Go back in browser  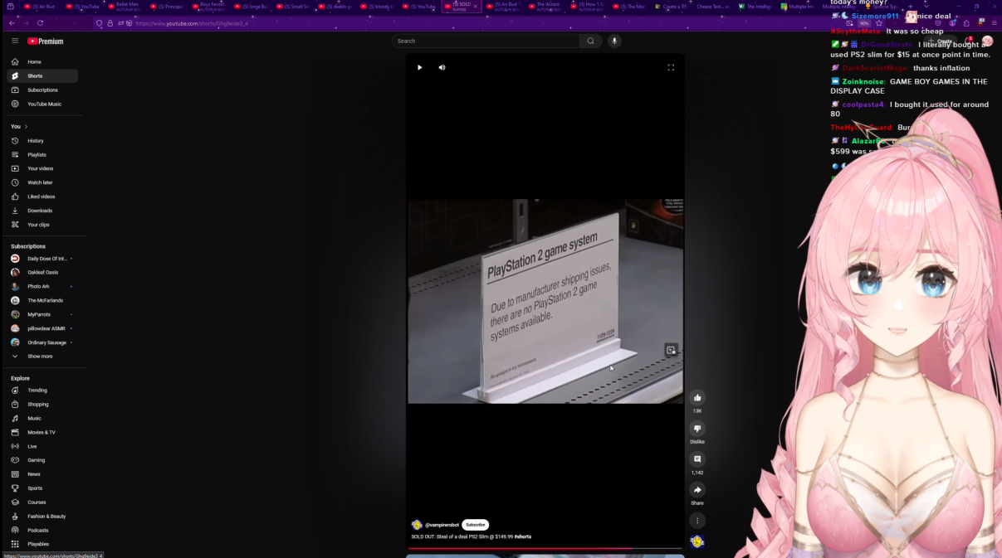pos(12,23)
